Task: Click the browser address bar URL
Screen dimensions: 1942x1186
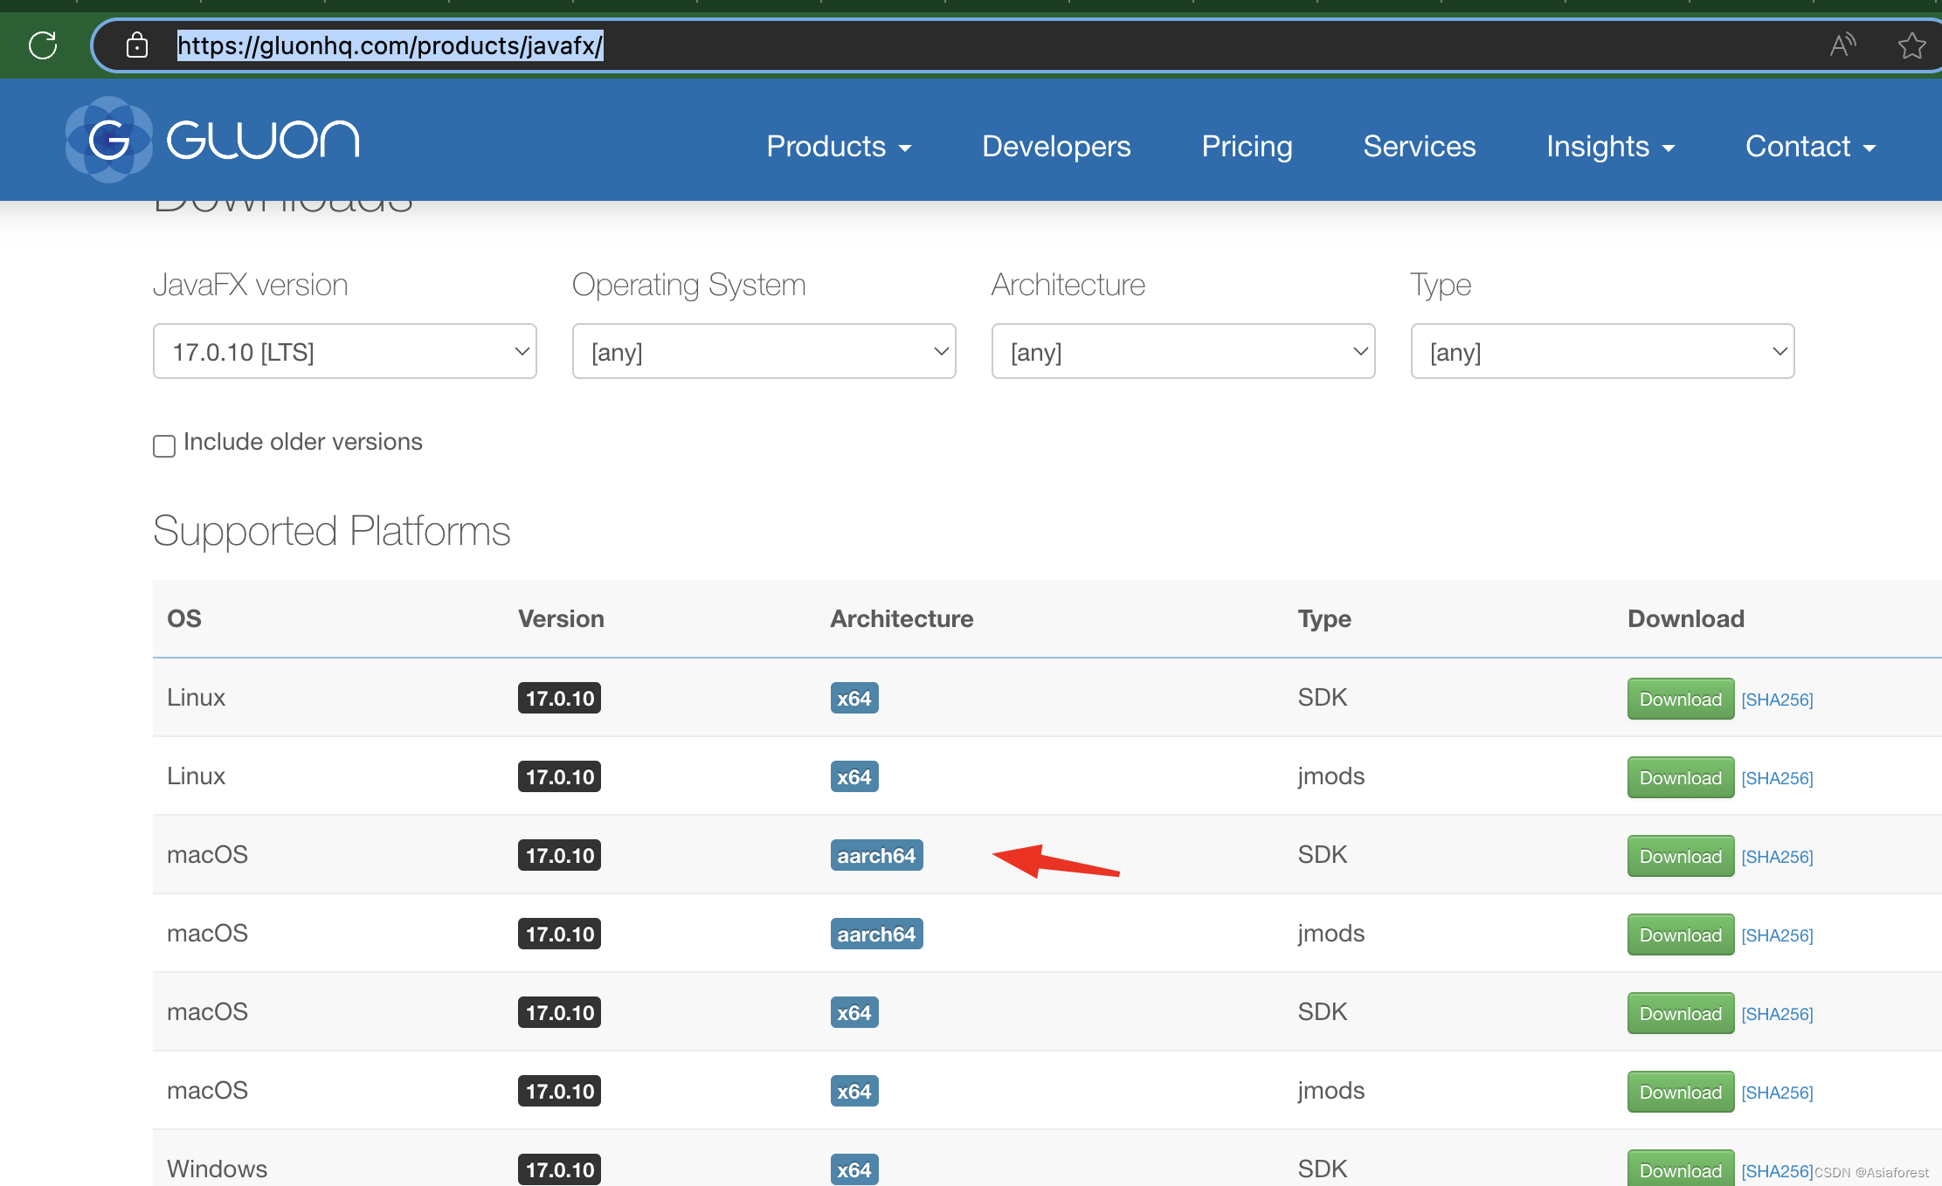Action: [x=390, y=45]
